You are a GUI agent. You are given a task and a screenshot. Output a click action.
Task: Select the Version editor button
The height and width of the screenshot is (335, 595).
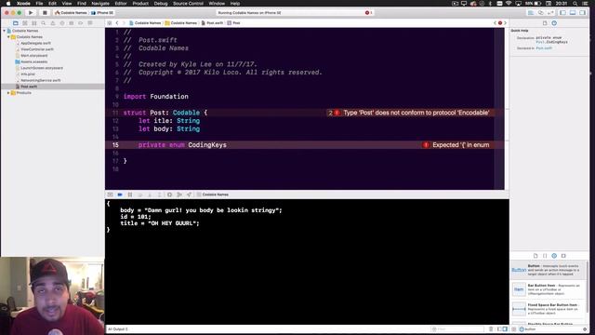coord(550,12)
